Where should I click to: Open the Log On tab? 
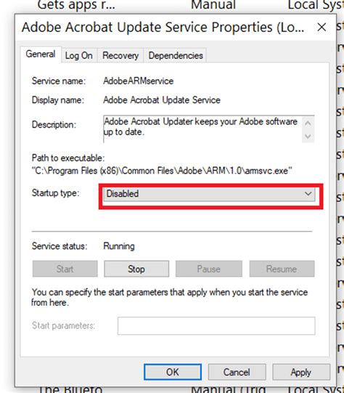coord(79,55)
